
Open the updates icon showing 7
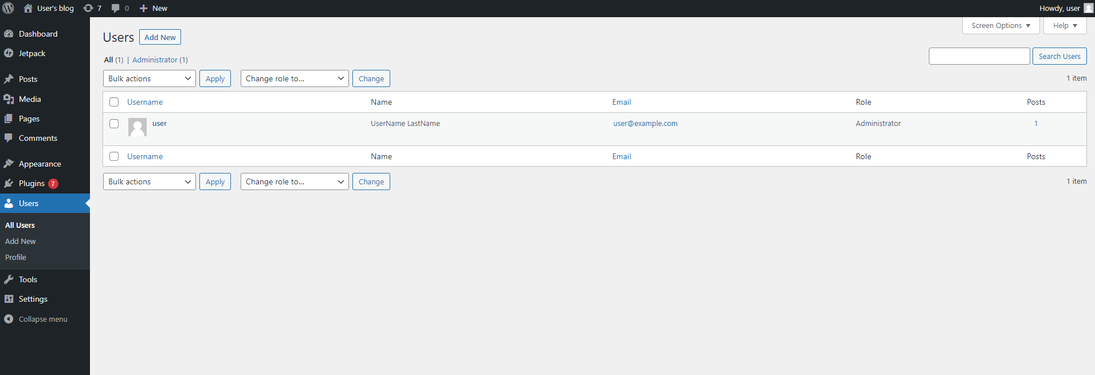88,8
